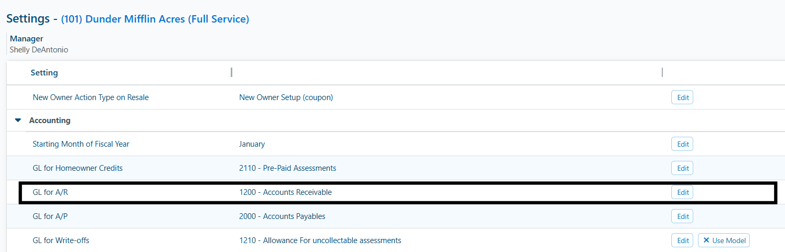
Task: Select the GL for A/R row label
Action: (51, 192)
